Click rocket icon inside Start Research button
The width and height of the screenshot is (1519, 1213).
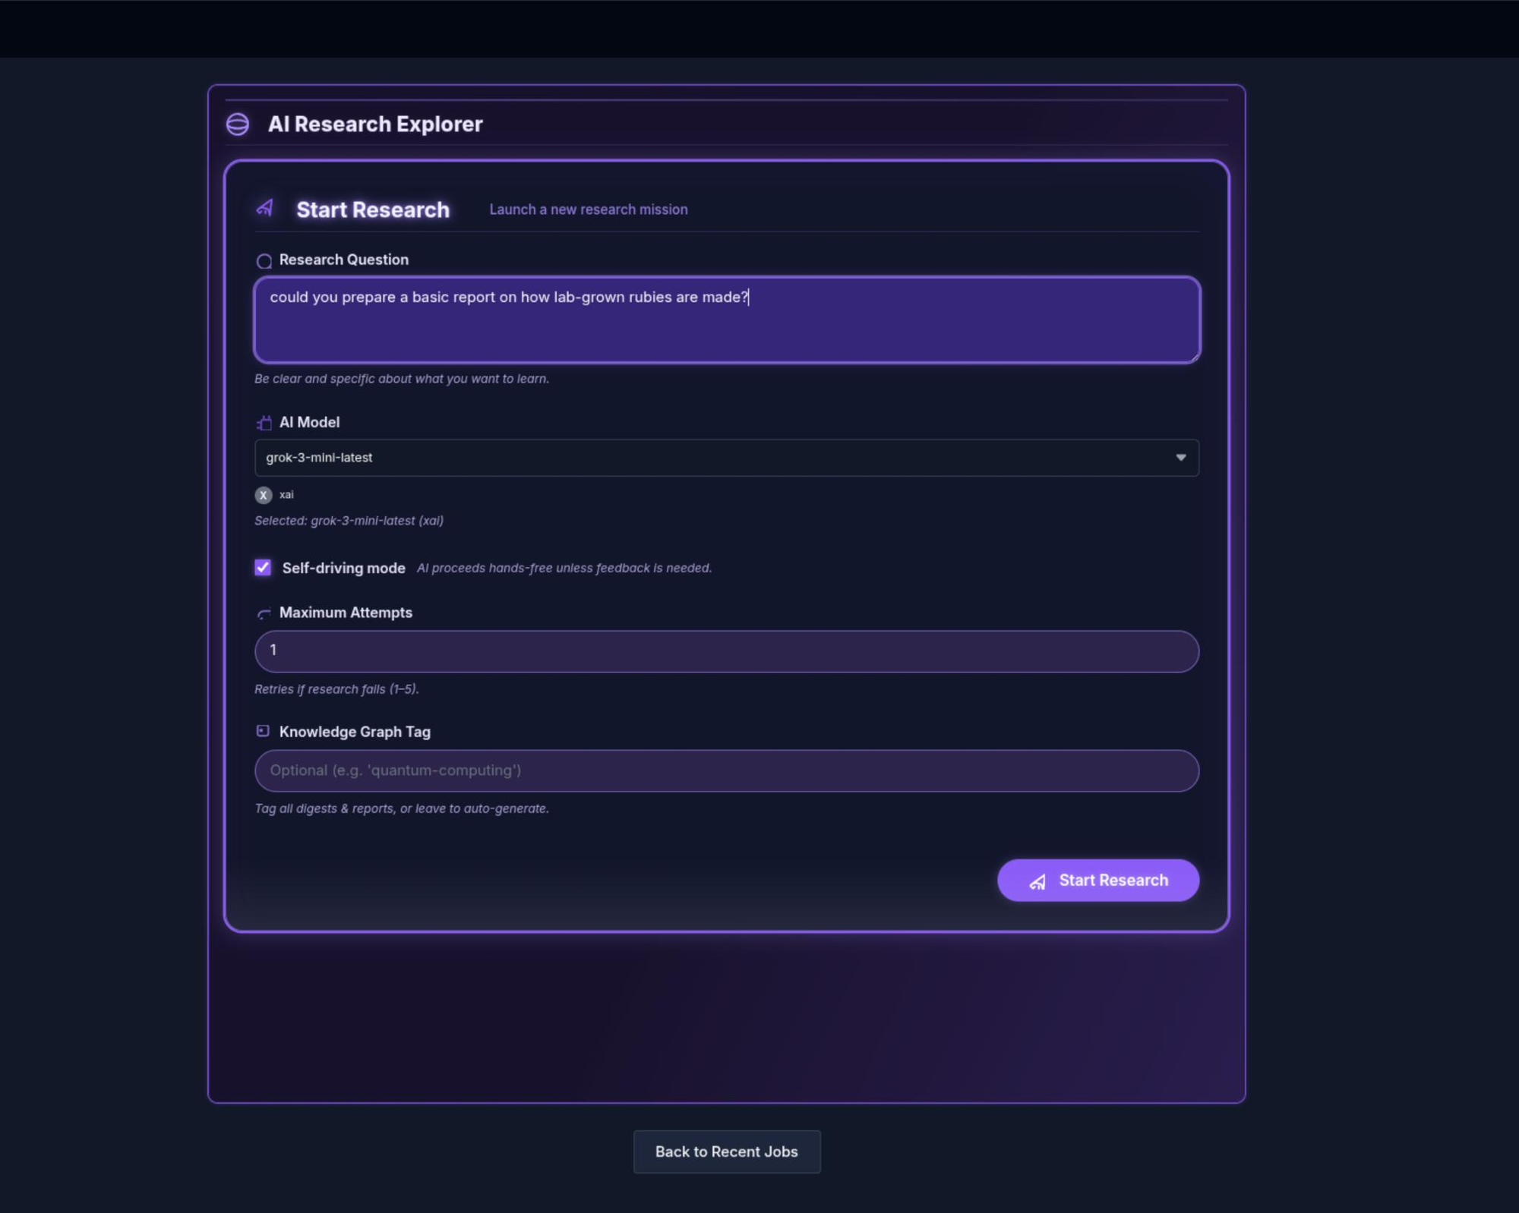[1037, 881]
